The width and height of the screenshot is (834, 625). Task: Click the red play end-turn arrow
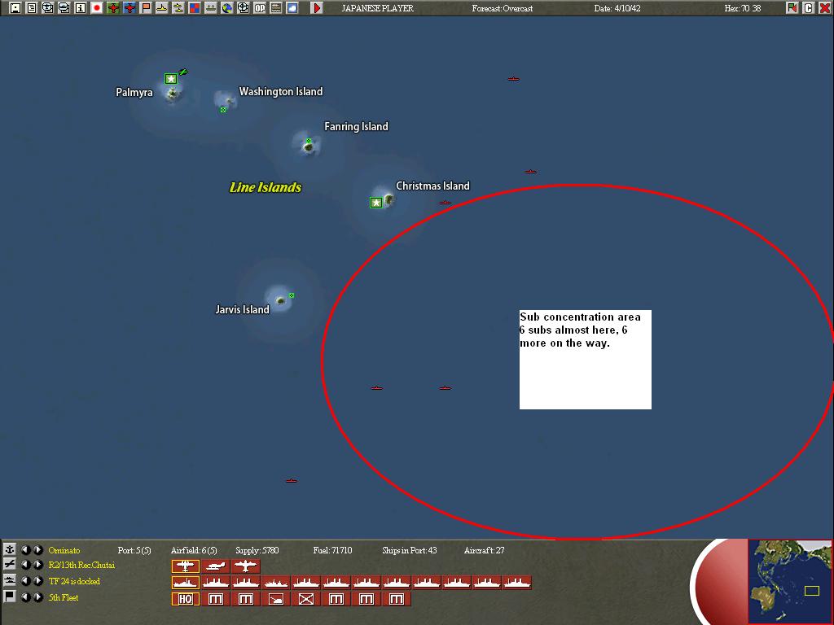tap(317, 8)
